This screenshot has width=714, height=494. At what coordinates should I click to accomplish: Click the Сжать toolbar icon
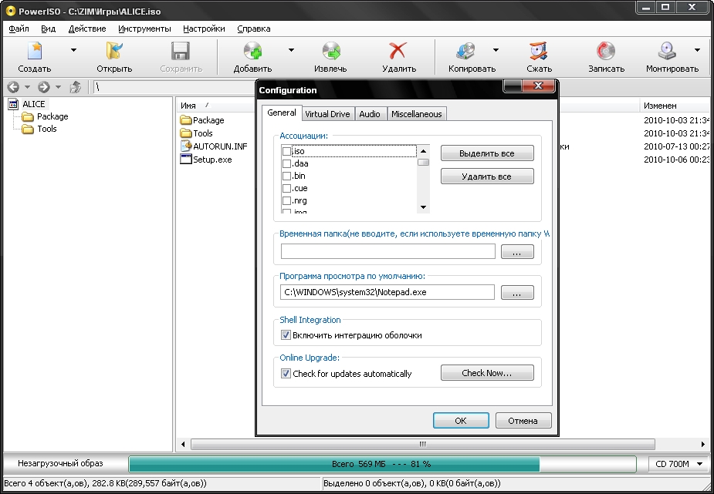(x=538, y=51)
